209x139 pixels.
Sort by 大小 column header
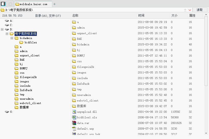click(x=174, y=16)
